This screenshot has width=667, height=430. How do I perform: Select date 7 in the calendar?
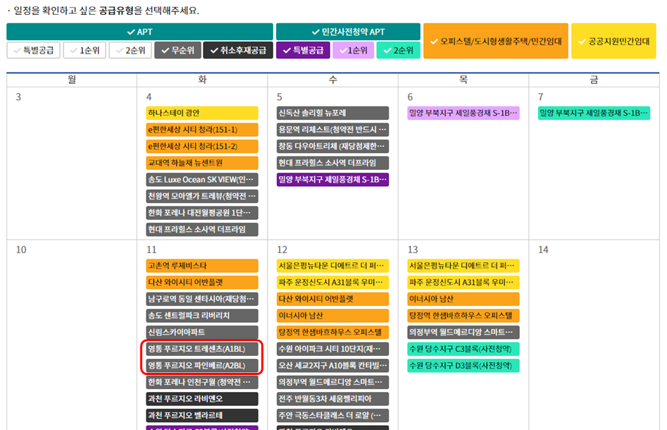pos(541,97)
